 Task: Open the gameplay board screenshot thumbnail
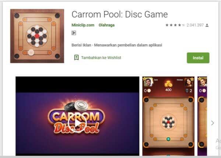click(x=168, y=116)
